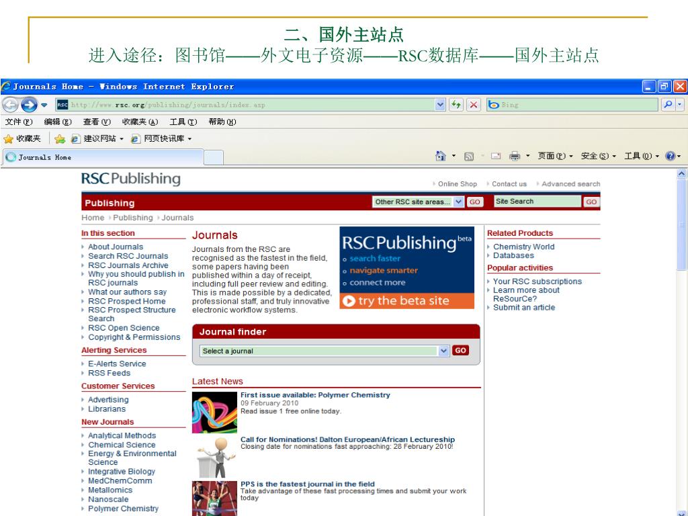
Task: Click the Read mail icon
Action: (496, 156)
